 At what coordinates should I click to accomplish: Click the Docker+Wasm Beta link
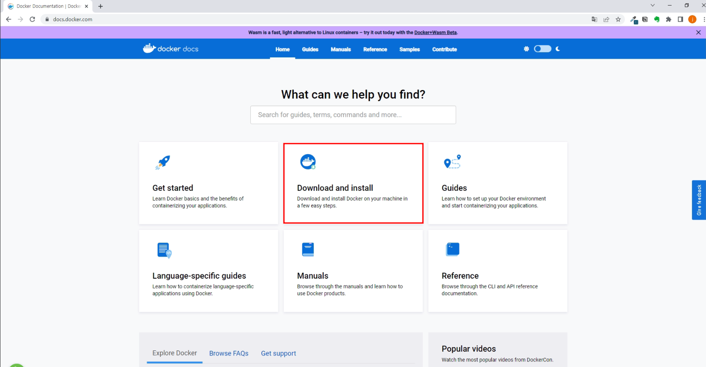pos(436,32)
